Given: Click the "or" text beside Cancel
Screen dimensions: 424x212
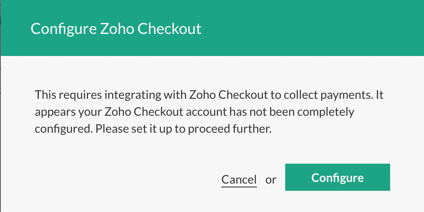Looking at the screenshot, I should click(x=271, y=180).
